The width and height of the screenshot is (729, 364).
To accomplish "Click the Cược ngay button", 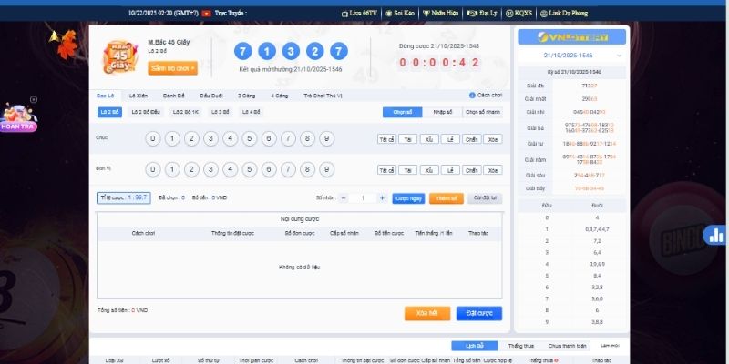I will [x=408, y=198].
